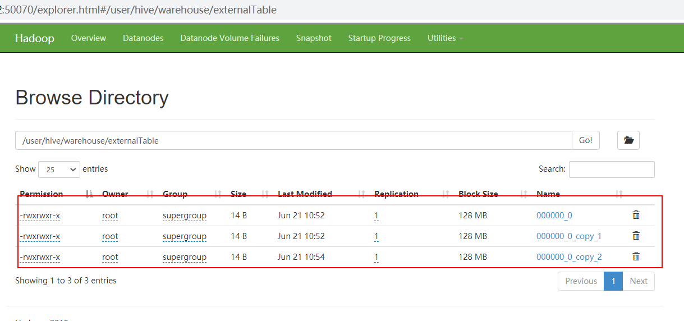Click permission of the 000000_0_copy_2 row

tap(40, 257)
